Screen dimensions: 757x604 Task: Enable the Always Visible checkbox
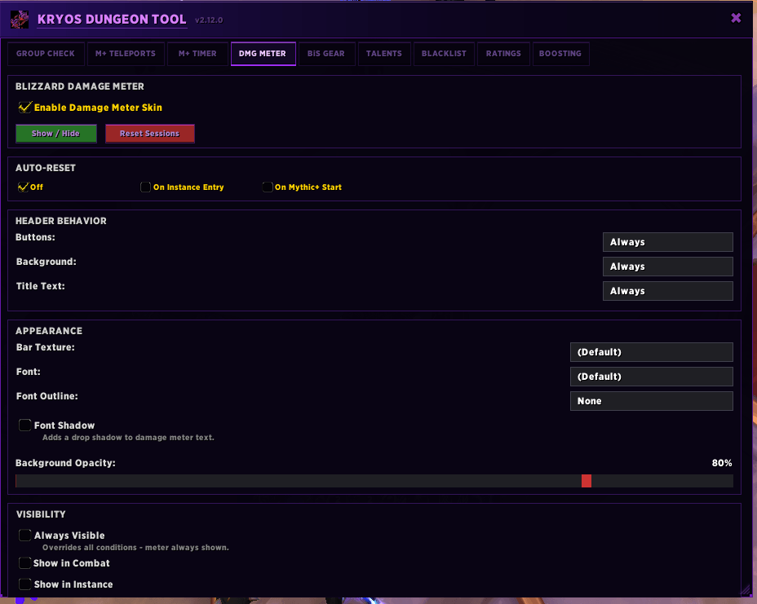pyautogui.click(x=24, y=535)
